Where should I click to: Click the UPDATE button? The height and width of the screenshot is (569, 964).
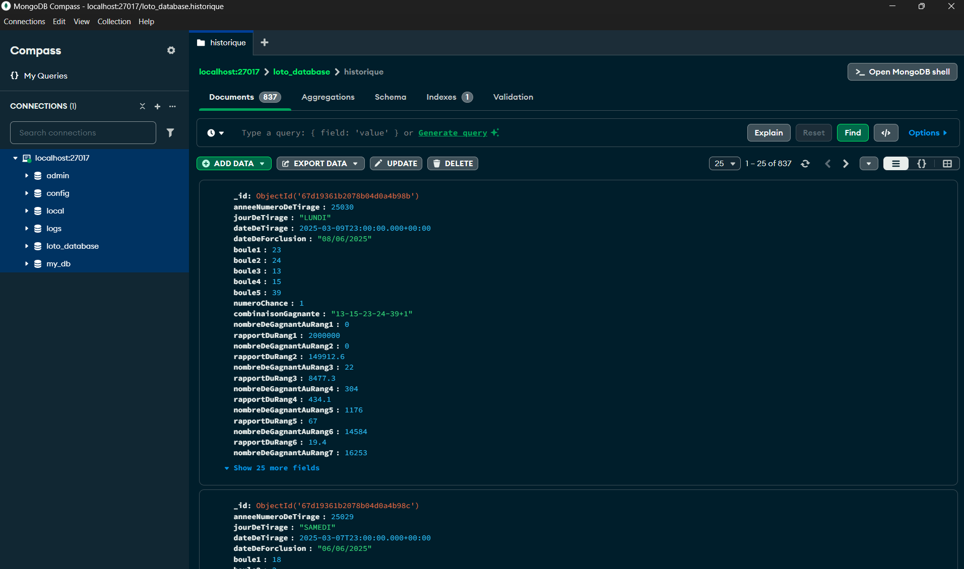pos(396,164)
